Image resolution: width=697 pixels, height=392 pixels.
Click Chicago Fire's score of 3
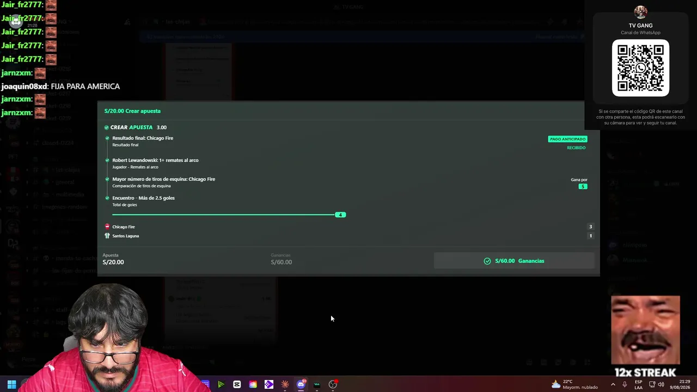590,226
